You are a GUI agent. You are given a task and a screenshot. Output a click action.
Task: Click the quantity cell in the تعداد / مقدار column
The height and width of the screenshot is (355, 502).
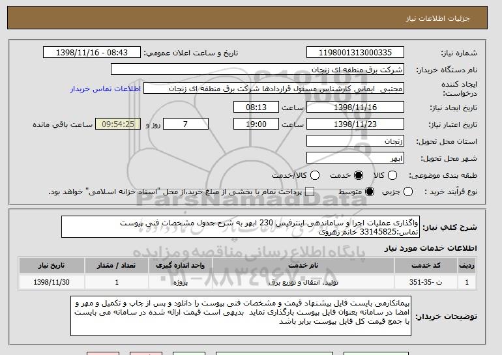coord(117,282)
